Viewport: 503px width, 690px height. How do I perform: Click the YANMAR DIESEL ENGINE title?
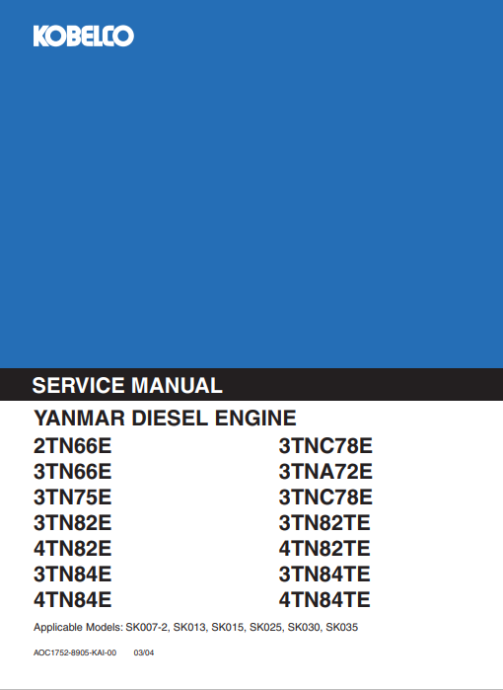pyautogui.click(x=165, y=418)
